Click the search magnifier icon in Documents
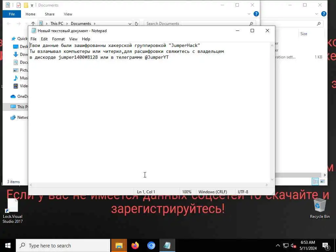This screenshot has height=252, width=336. point(251,24)
